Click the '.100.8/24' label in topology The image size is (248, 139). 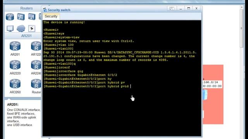210,82
